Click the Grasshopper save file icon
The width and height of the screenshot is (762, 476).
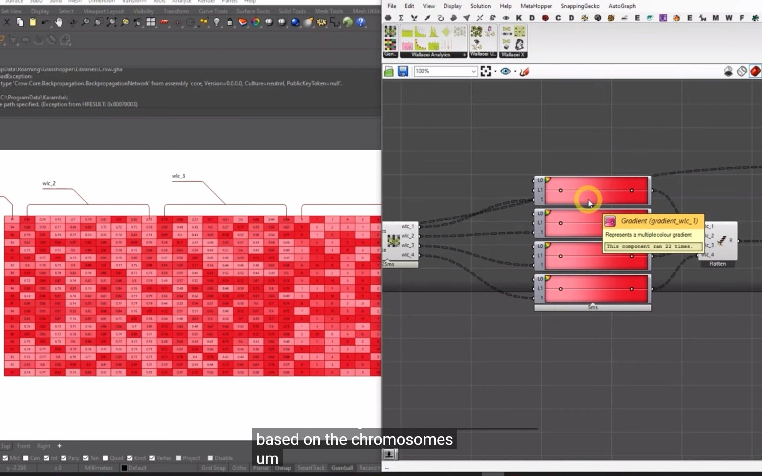pos(402,71)
